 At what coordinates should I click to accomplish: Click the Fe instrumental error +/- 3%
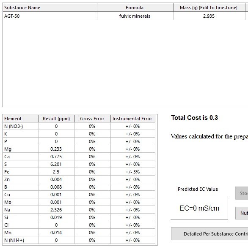point(133,172)
